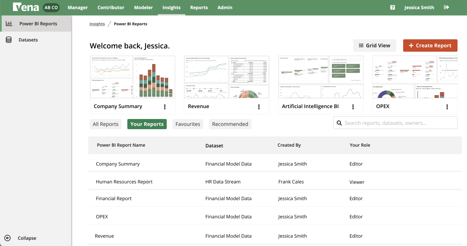Open the help question mark icon
The image size is (467, 246).
click(393, 7)
